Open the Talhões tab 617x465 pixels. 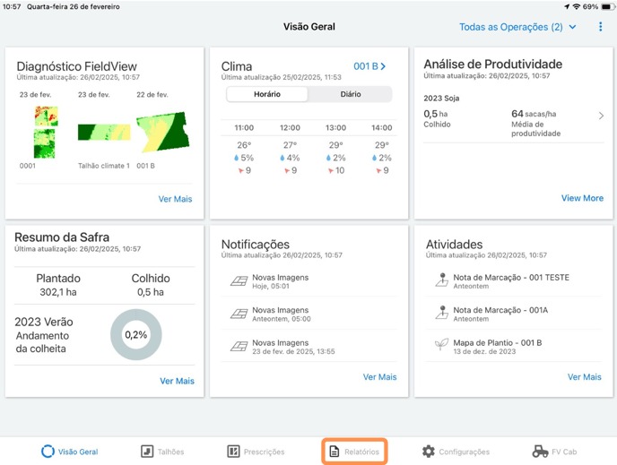146,452
